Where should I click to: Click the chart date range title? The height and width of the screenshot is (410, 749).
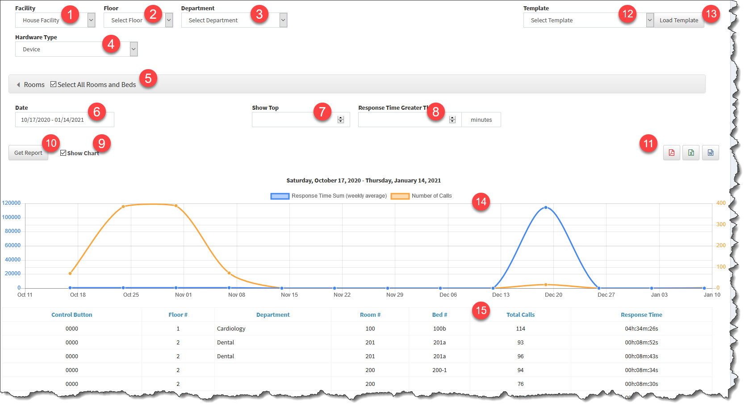364,180
